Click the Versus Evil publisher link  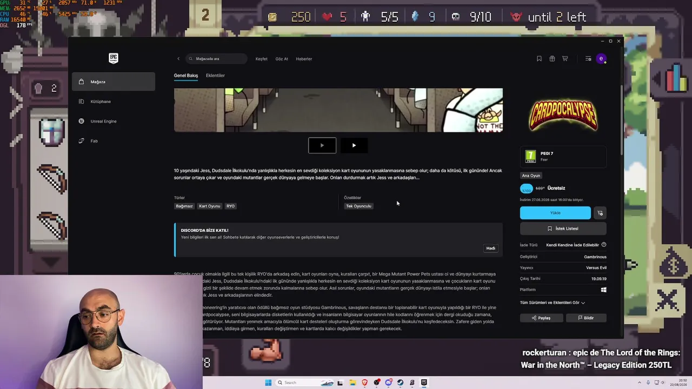pos(596,267)
